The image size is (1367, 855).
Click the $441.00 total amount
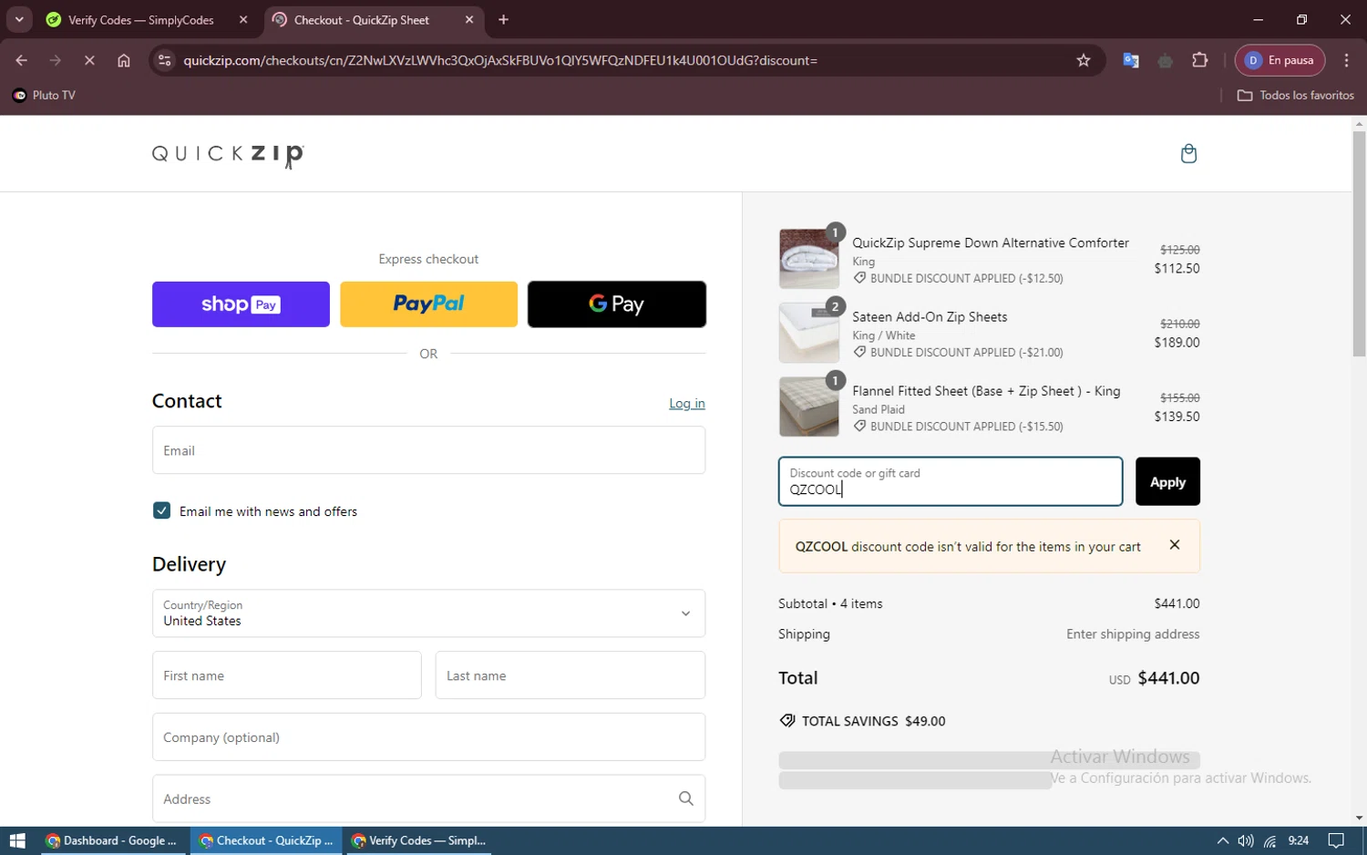pyautogui.click(x=1168, y=678)
